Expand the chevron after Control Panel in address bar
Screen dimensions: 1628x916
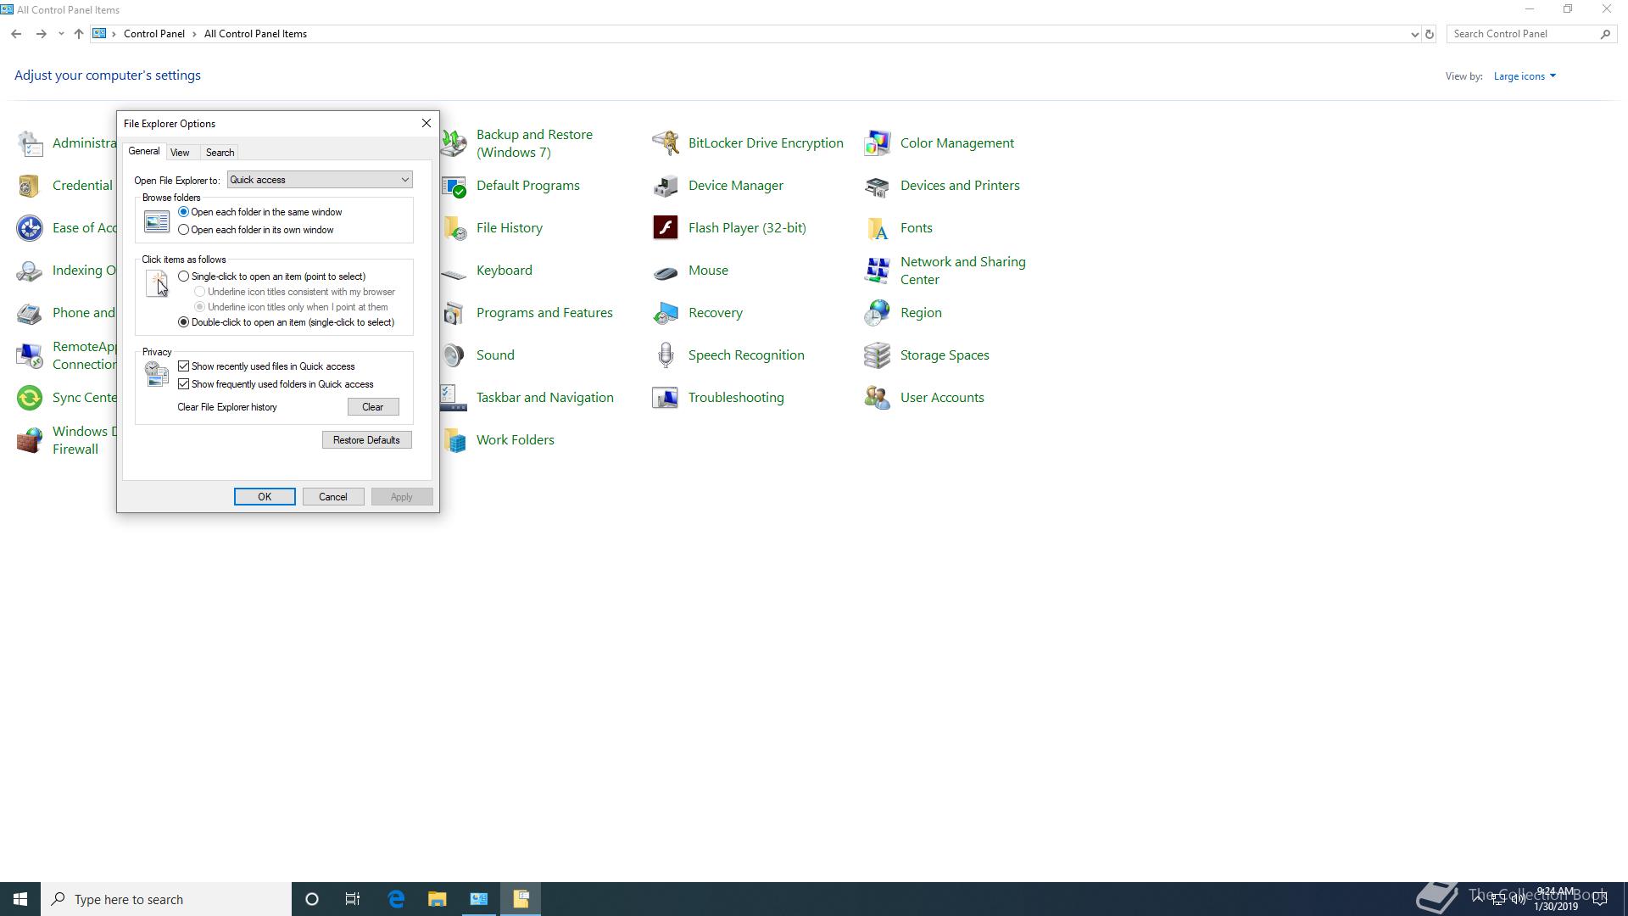[x=195, y=34]
